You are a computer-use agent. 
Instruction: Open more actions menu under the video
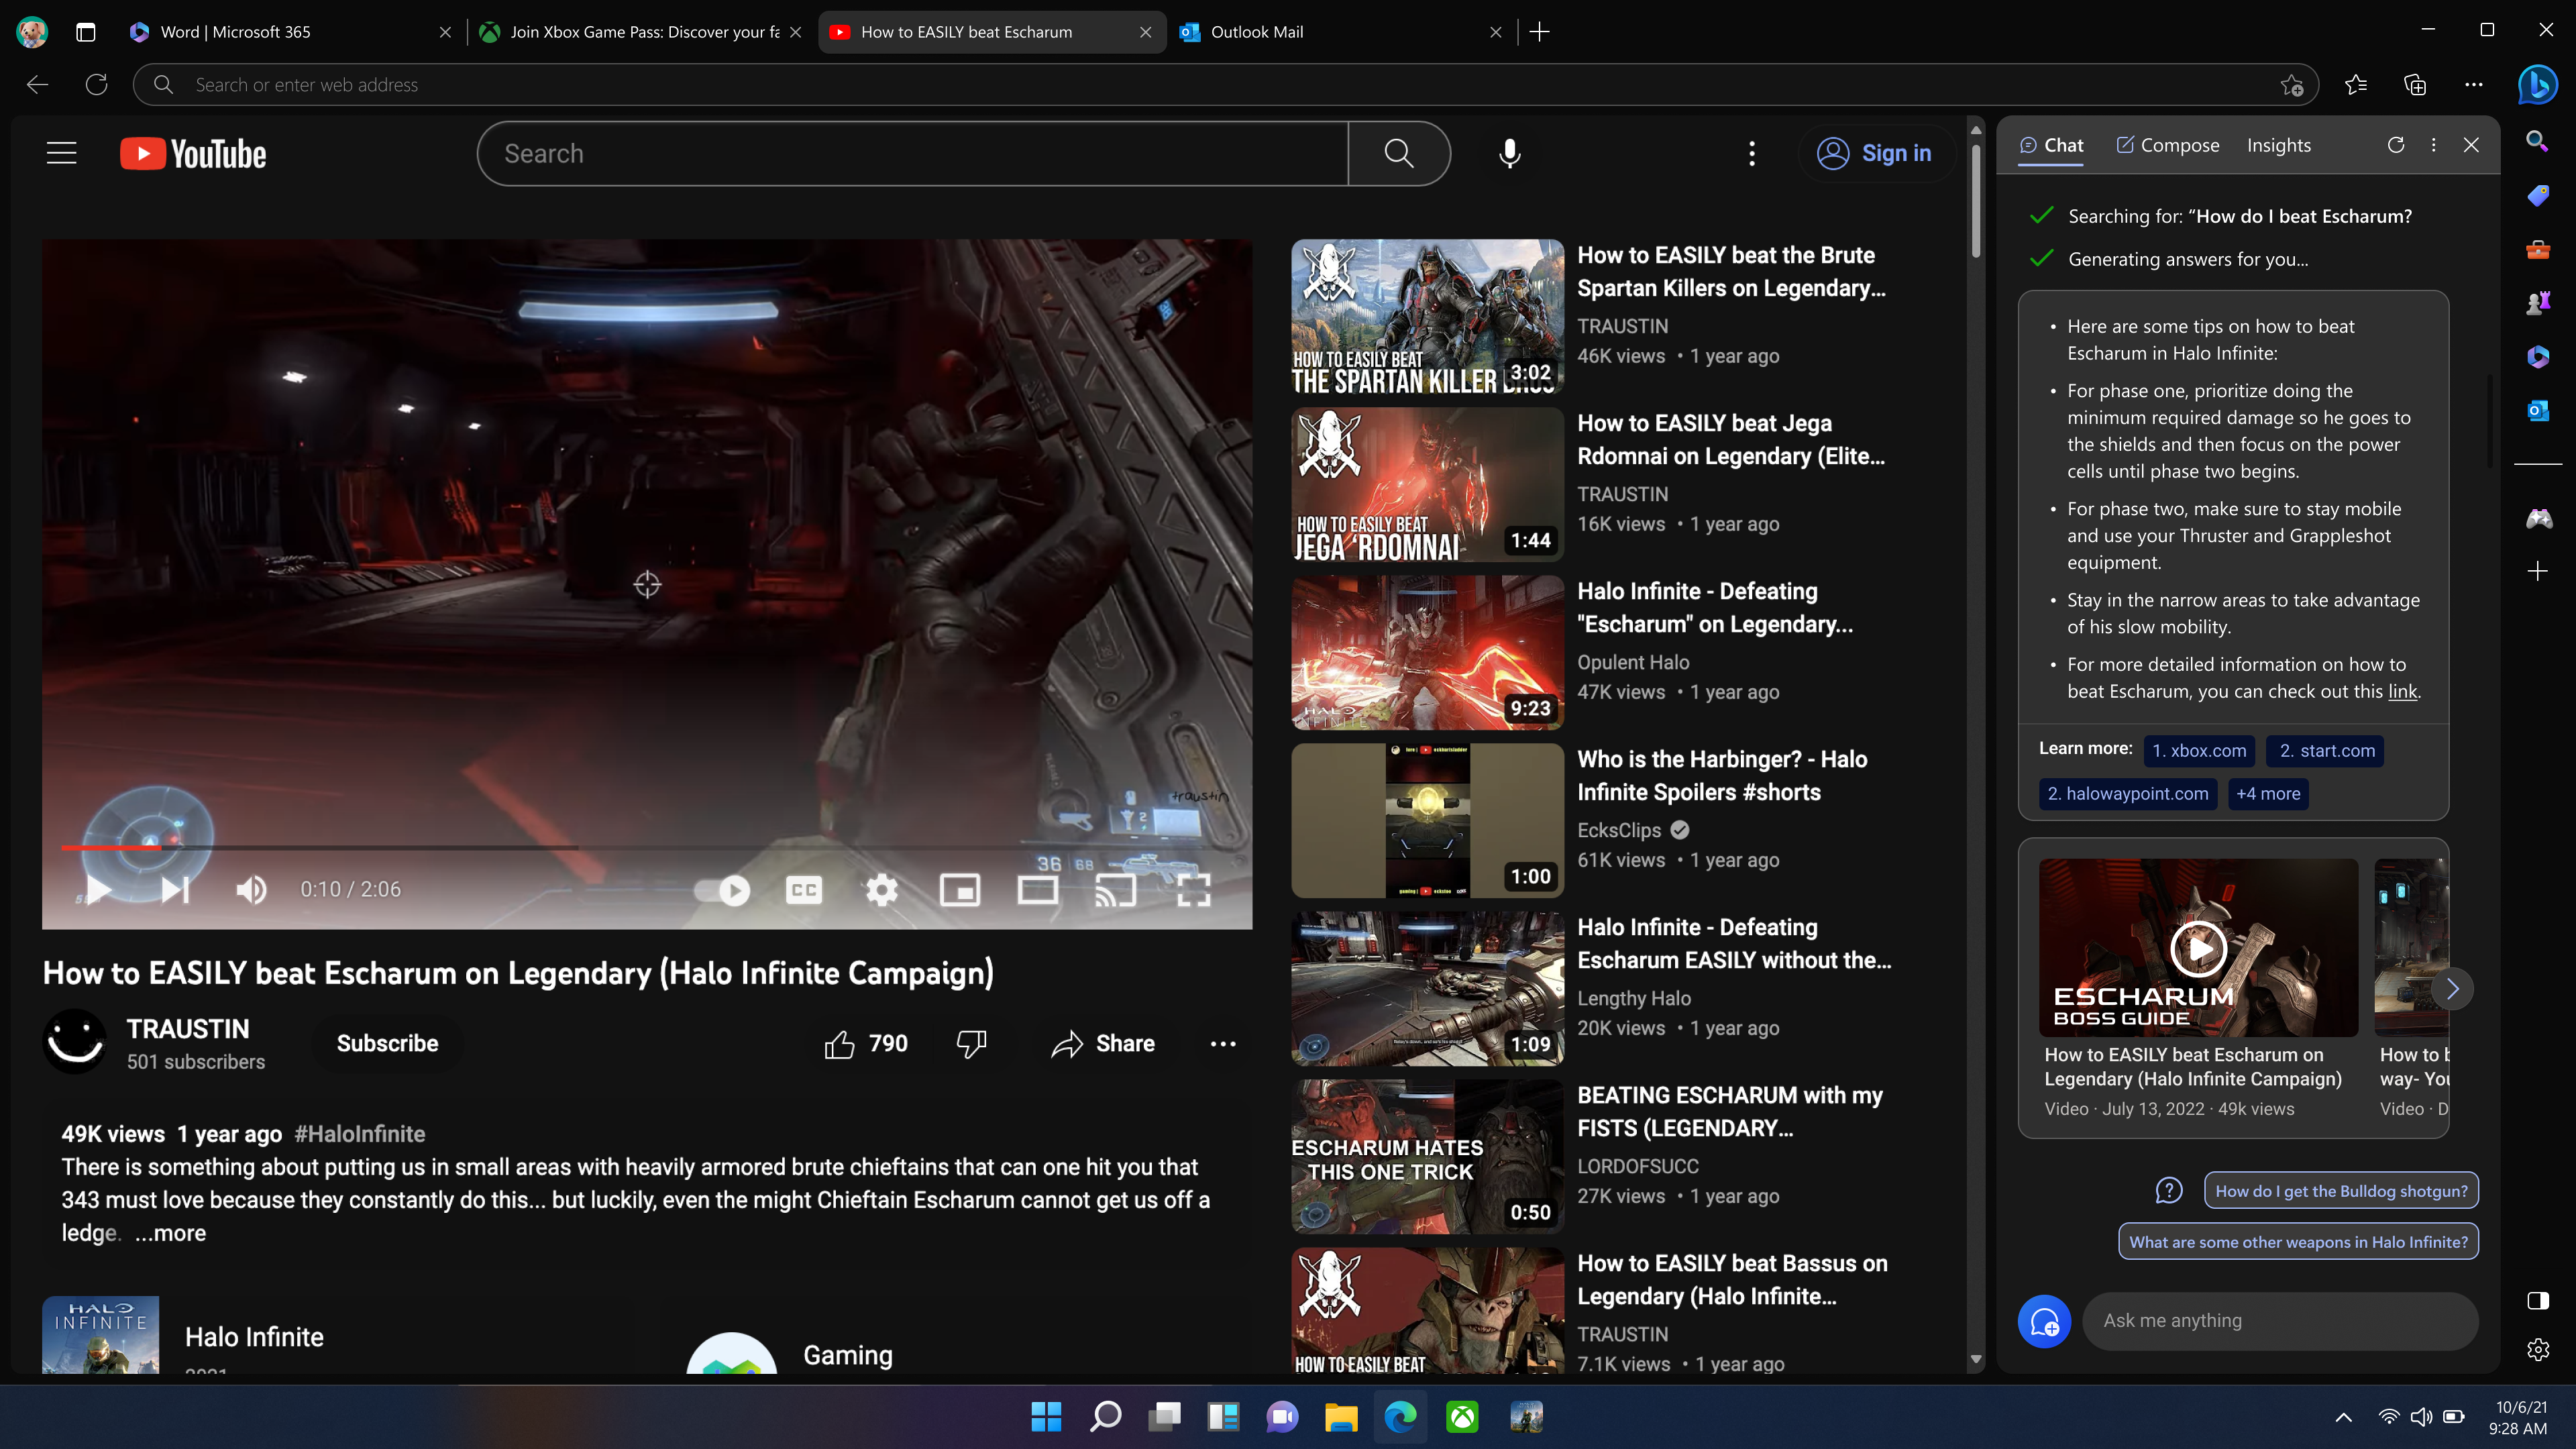point(1223,1044)
